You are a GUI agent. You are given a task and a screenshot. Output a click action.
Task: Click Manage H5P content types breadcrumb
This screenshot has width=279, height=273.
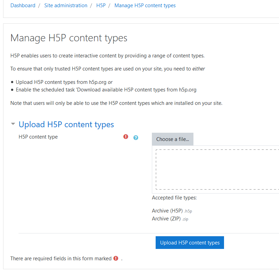pos(145,6)
